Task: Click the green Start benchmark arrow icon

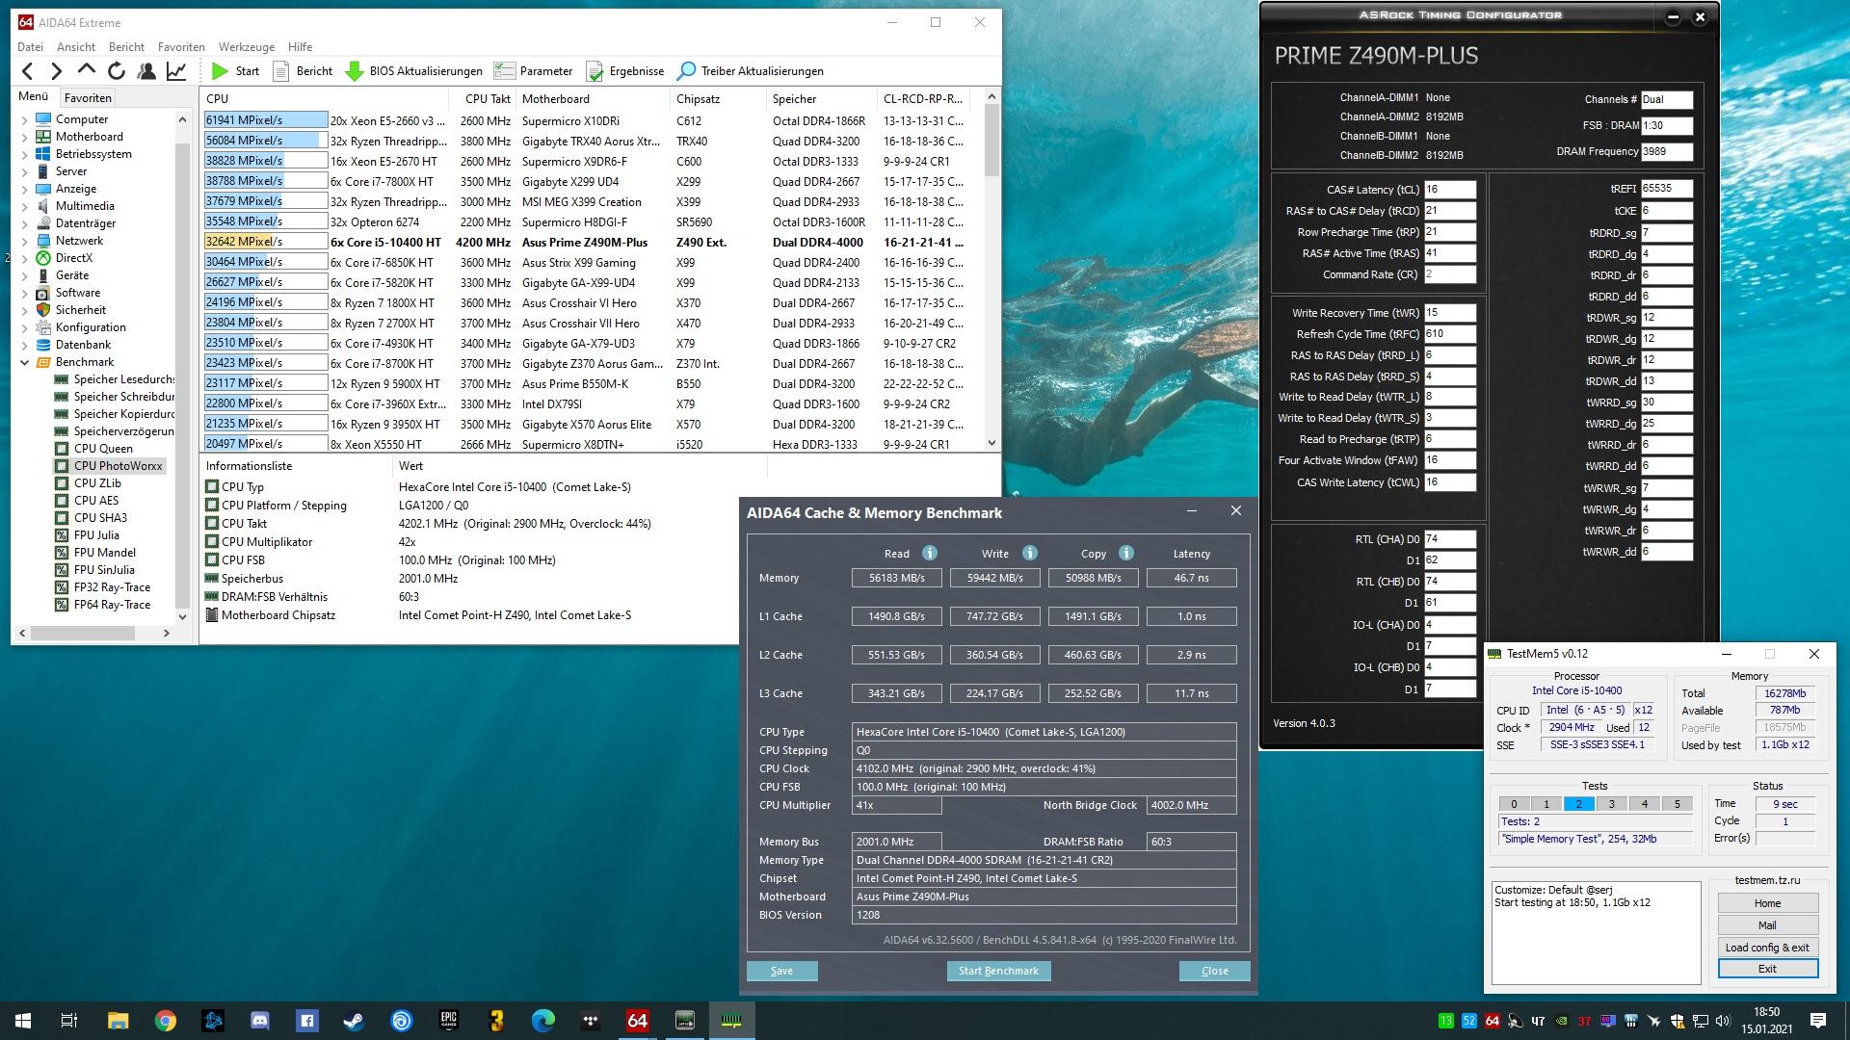Action: point(220,70)
